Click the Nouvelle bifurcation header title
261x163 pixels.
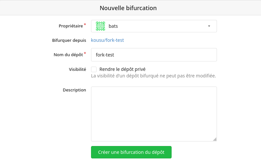[128, 8]
